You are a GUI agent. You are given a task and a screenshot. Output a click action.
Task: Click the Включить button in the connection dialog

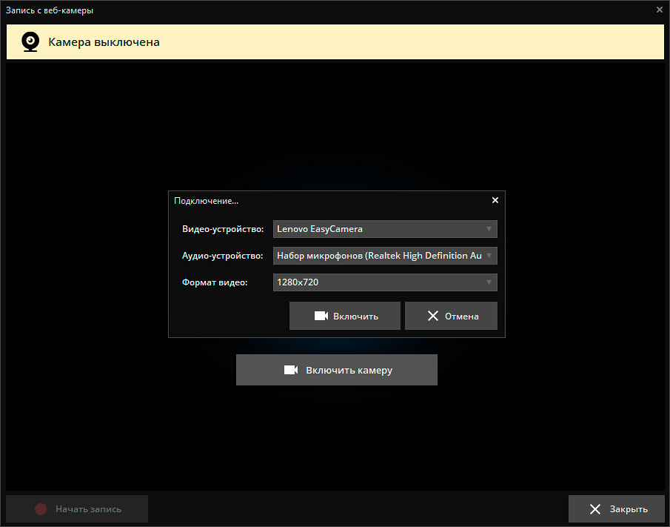coord(345,316)
